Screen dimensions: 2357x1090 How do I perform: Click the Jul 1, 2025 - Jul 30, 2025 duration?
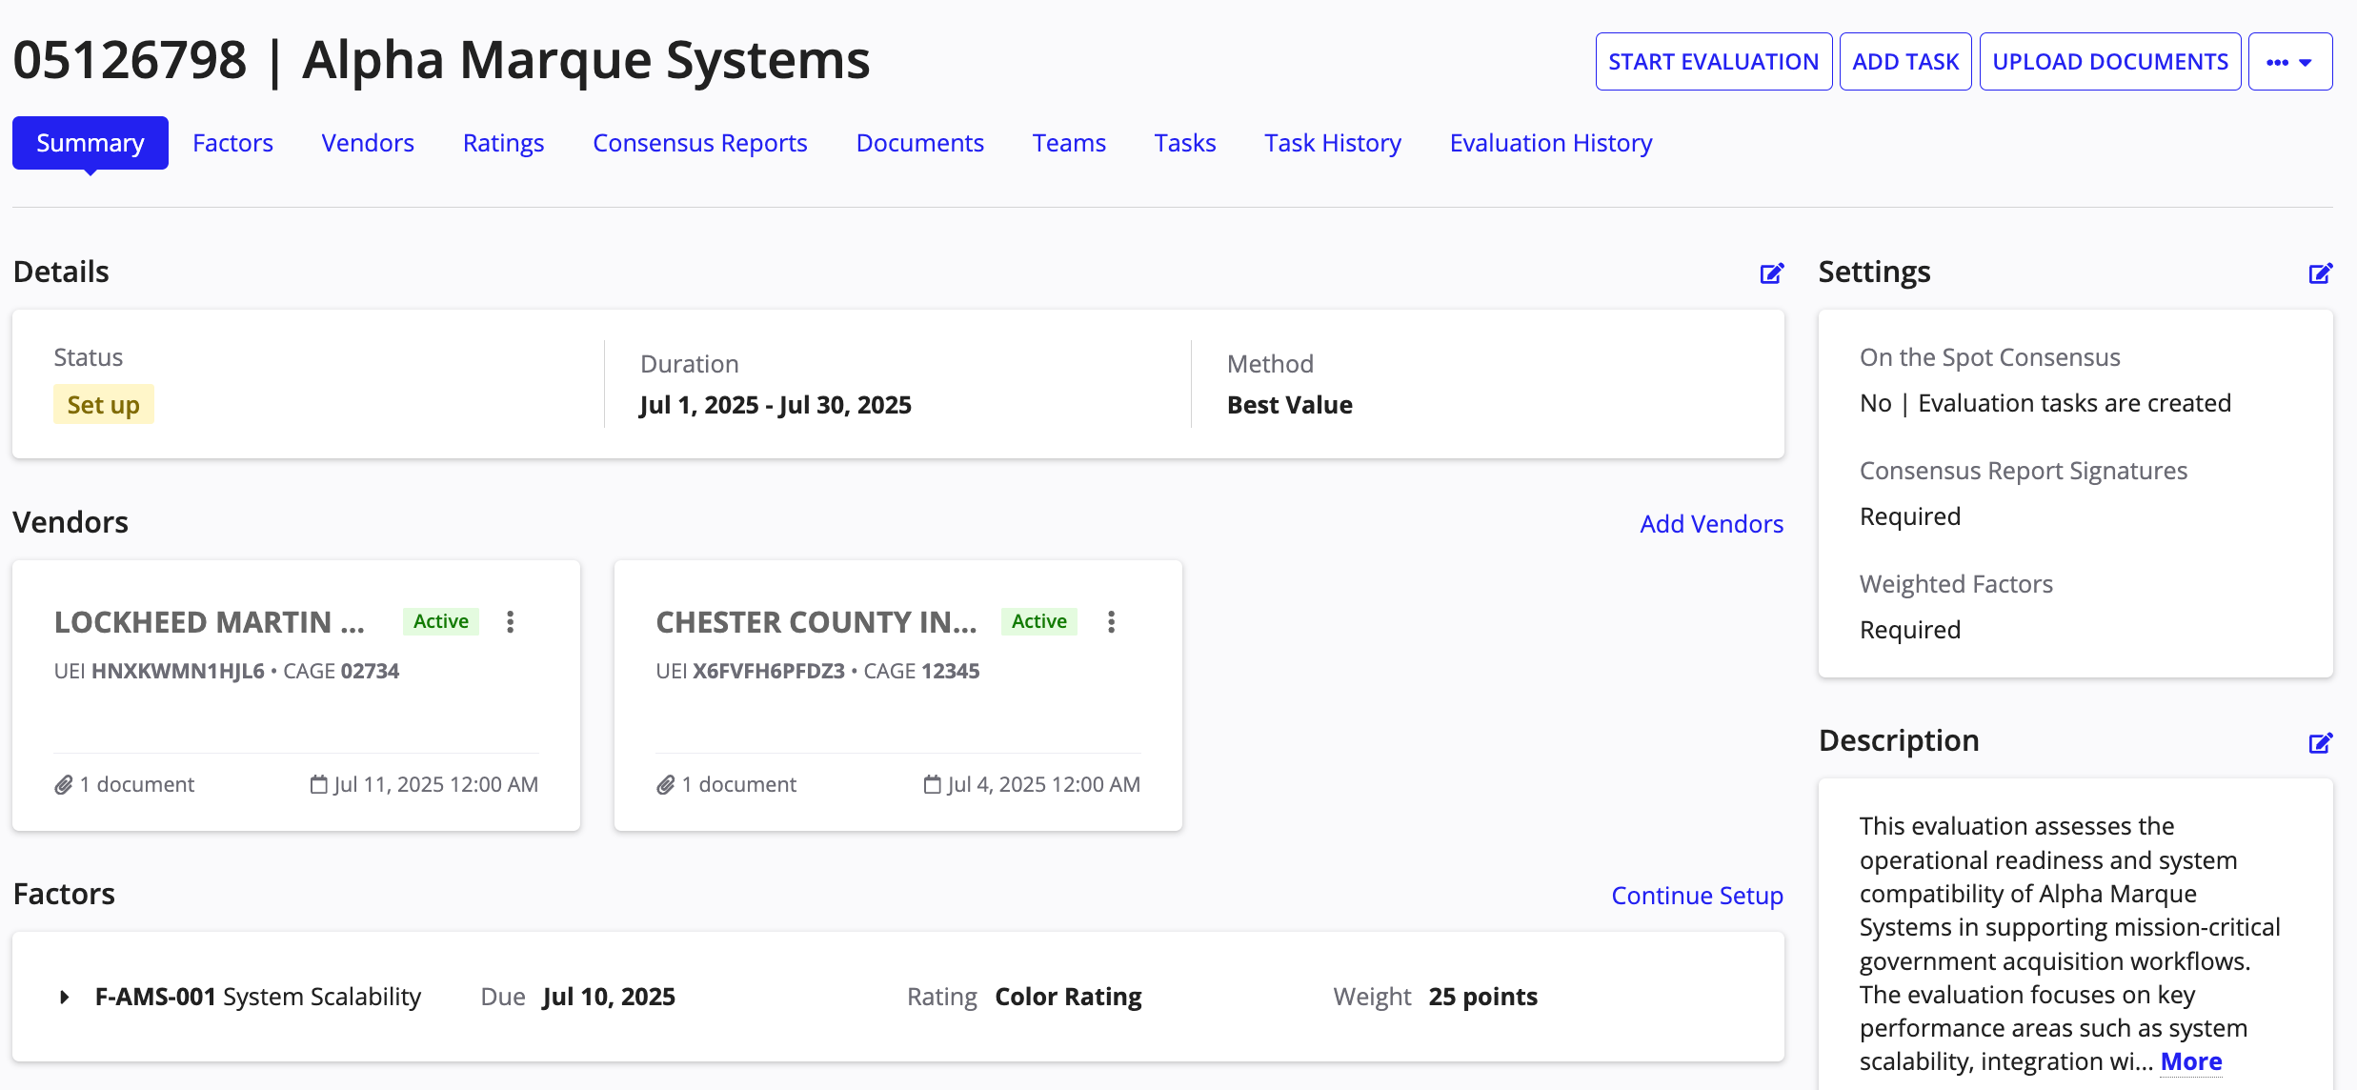coord(776,405)
